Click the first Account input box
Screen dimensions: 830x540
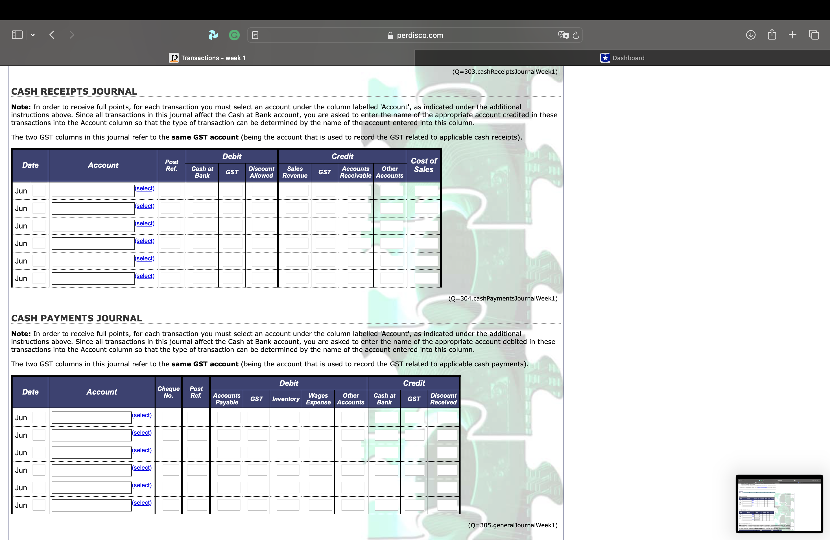(x=92, y=190)
